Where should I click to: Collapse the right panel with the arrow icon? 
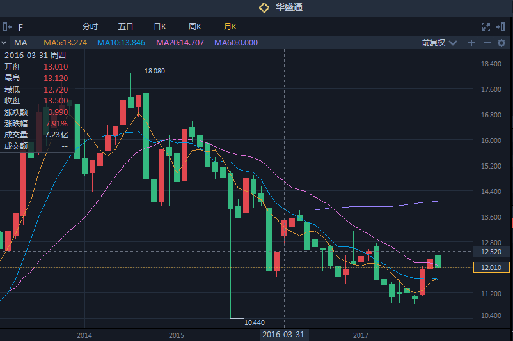click(502, 27)
